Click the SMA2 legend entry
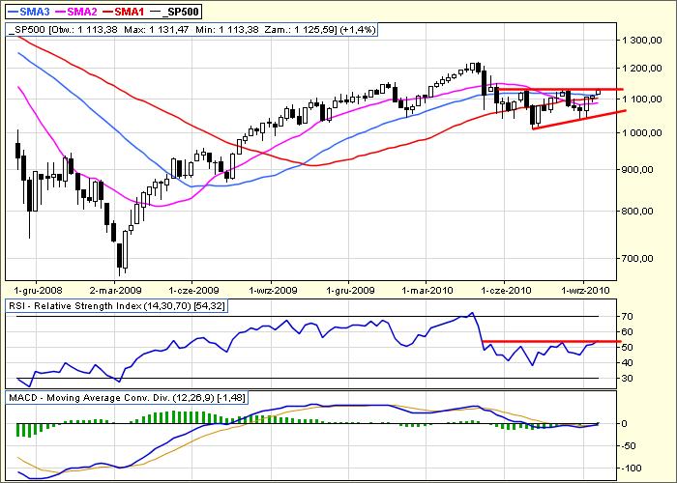 pyautogui.click(x=76, y=12)
